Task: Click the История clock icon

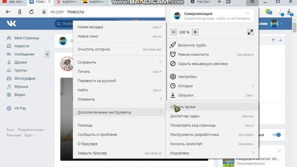Action: click(173, 86)
